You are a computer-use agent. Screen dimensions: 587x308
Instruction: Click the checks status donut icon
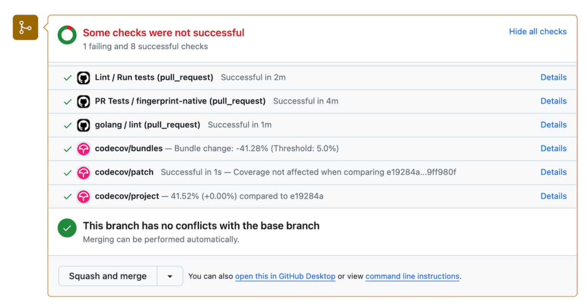[x=67, y=35]
